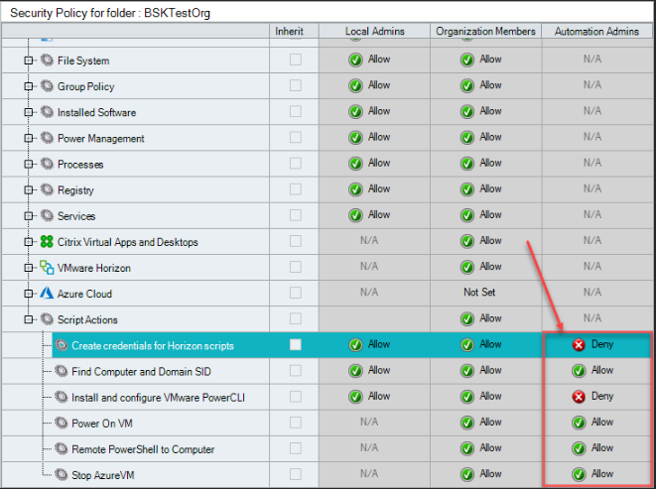Click the File System gear icon

point(47,61)
